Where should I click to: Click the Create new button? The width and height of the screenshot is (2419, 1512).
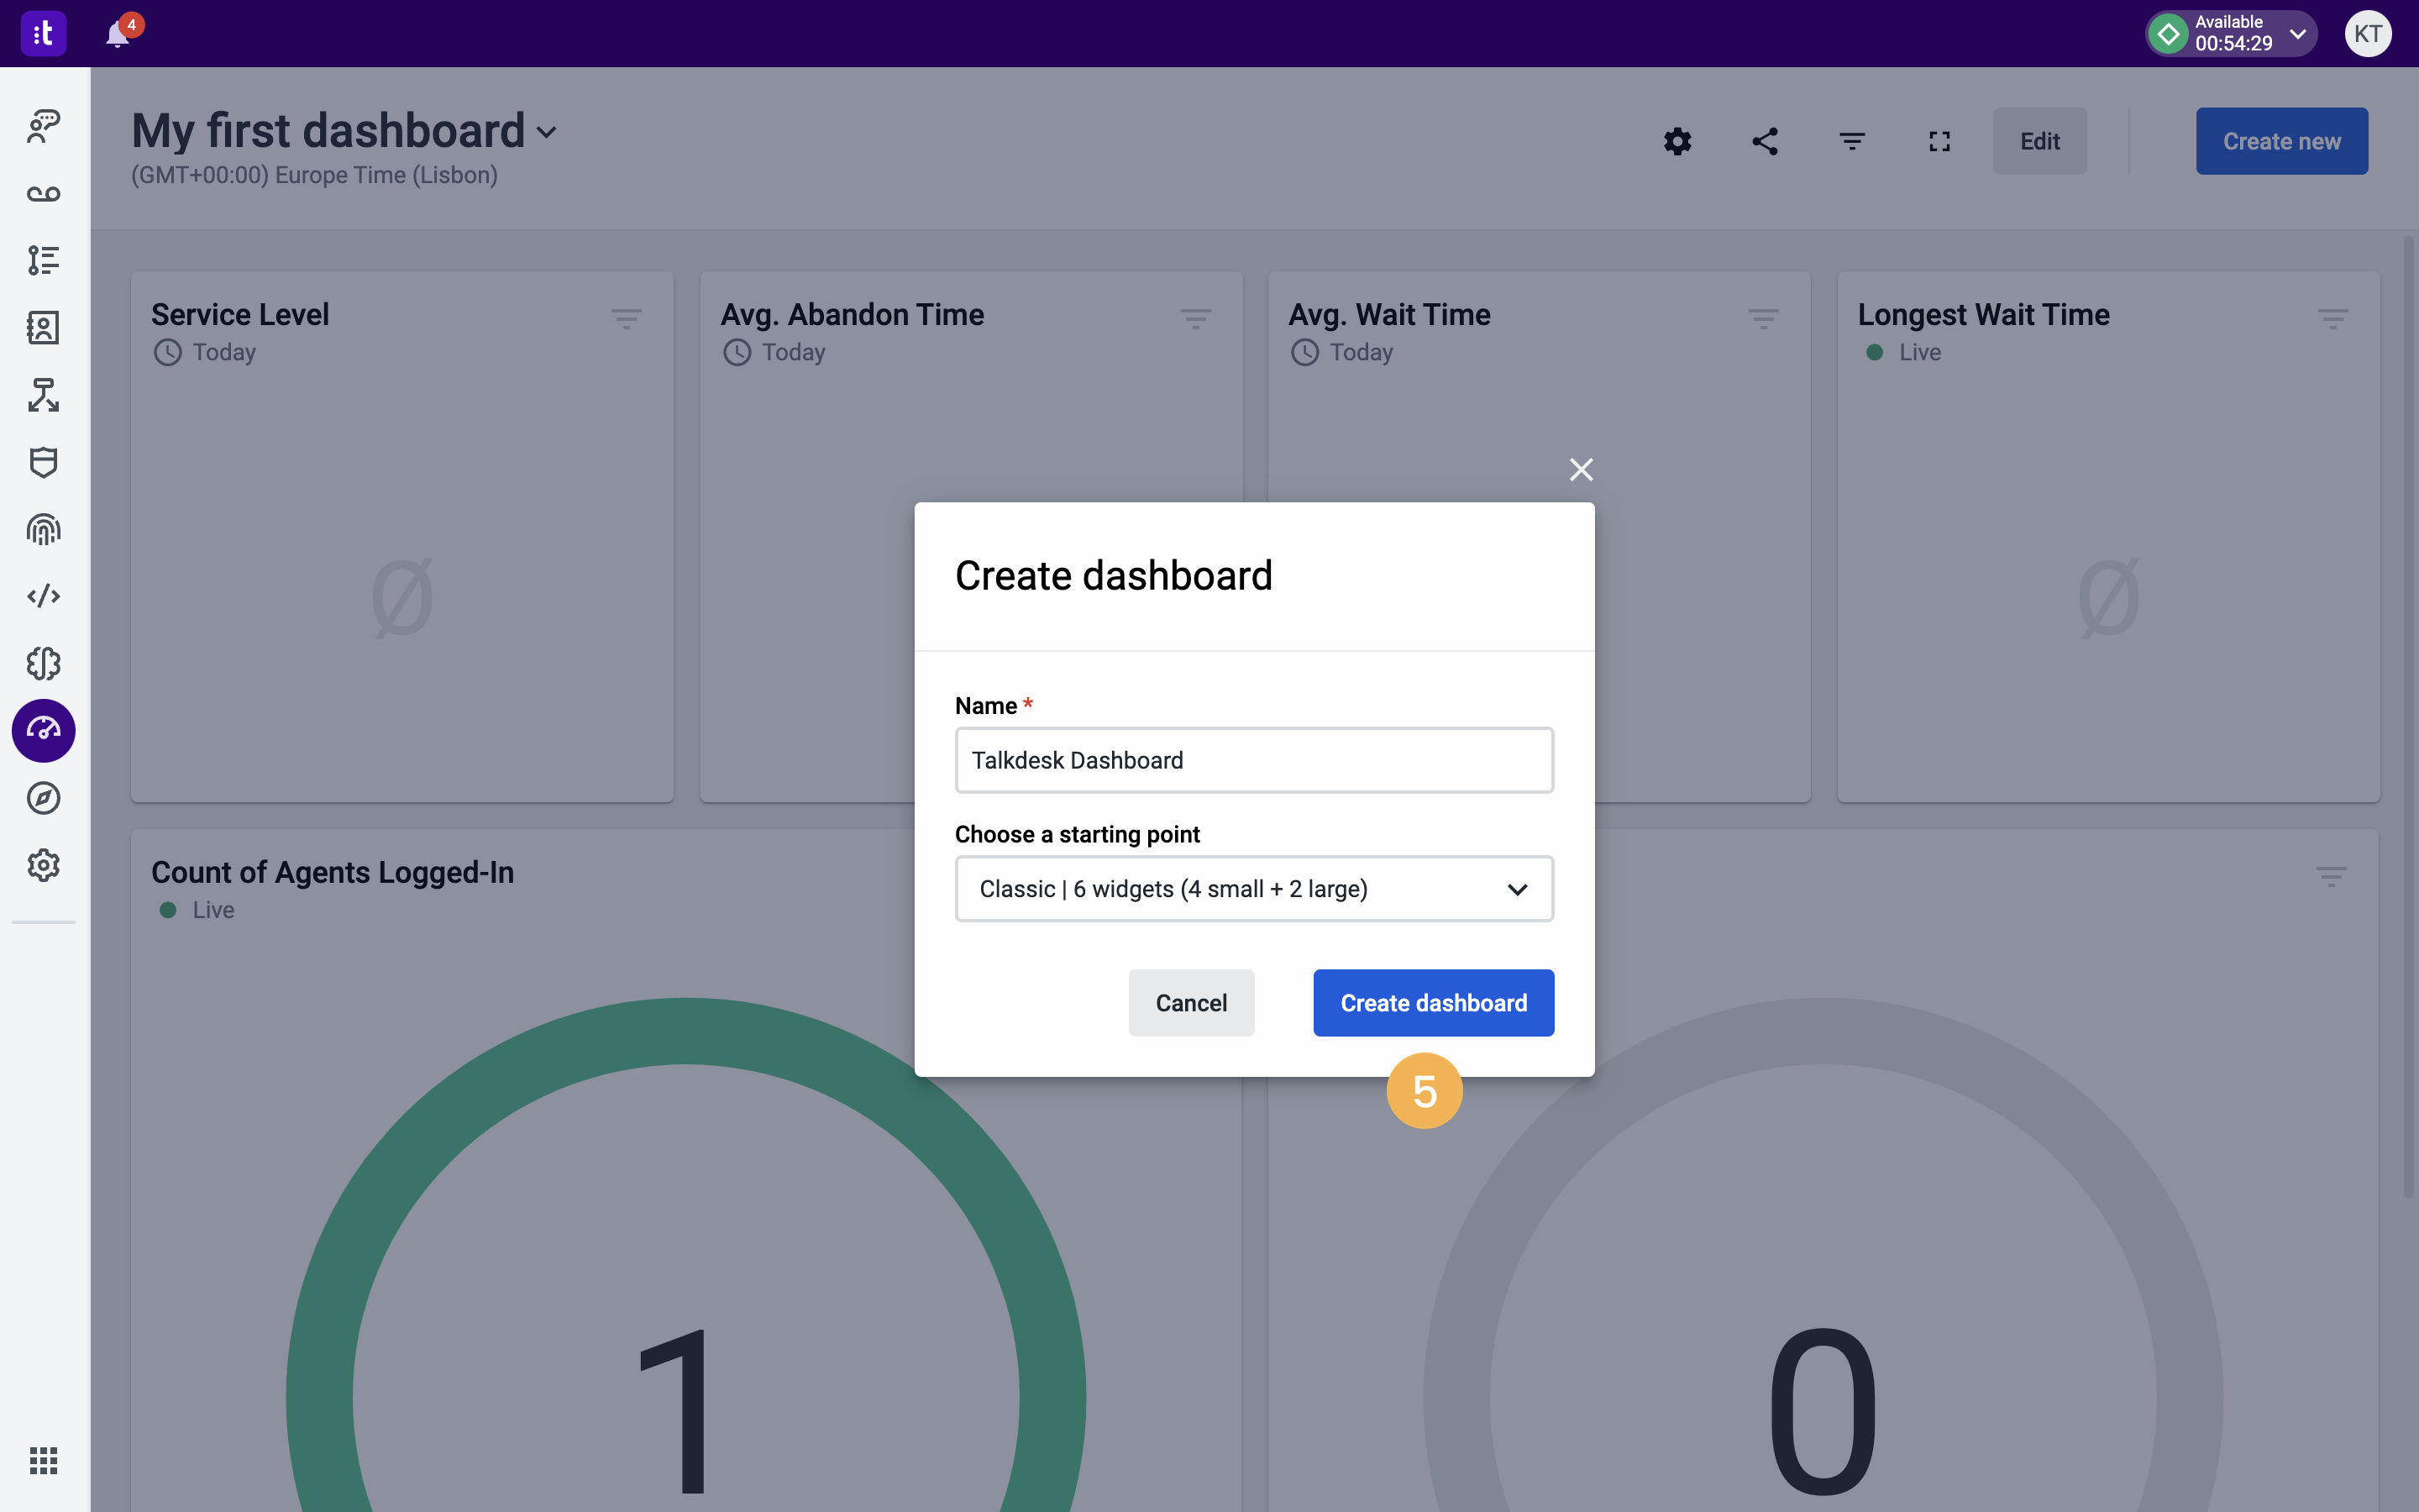click(x=2282, y=141)
